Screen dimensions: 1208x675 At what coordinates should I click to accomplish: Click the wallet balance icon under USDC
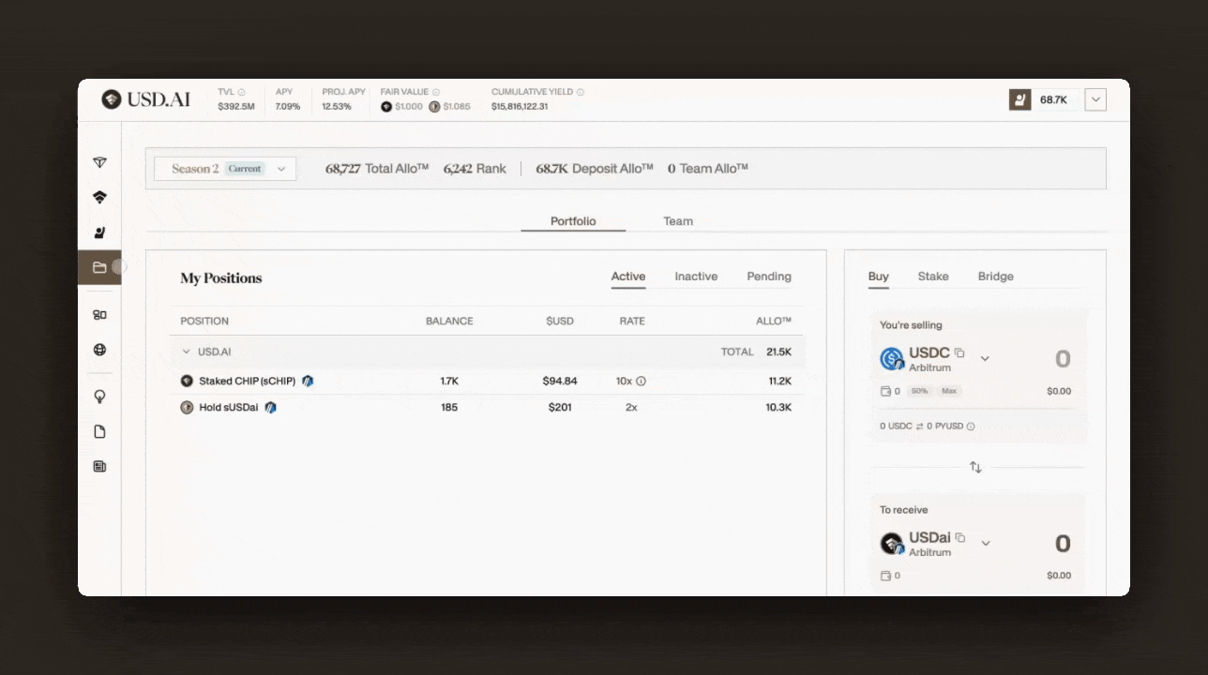tap(885, 391)
